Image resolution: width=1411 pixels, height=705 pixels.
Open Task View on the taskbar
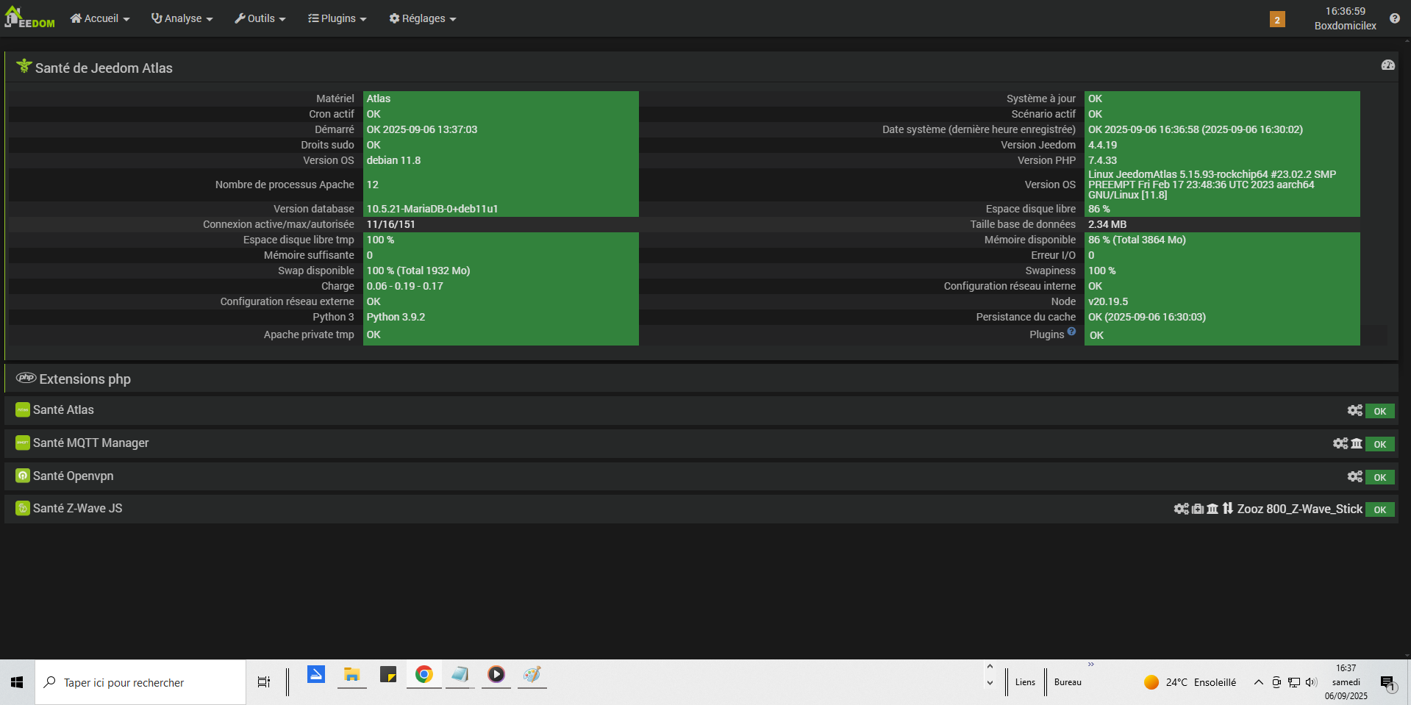click(264, 682)
